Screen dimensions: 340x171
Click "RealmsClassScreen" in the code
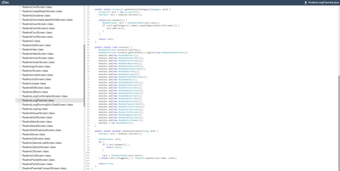[x=129, y=104]
